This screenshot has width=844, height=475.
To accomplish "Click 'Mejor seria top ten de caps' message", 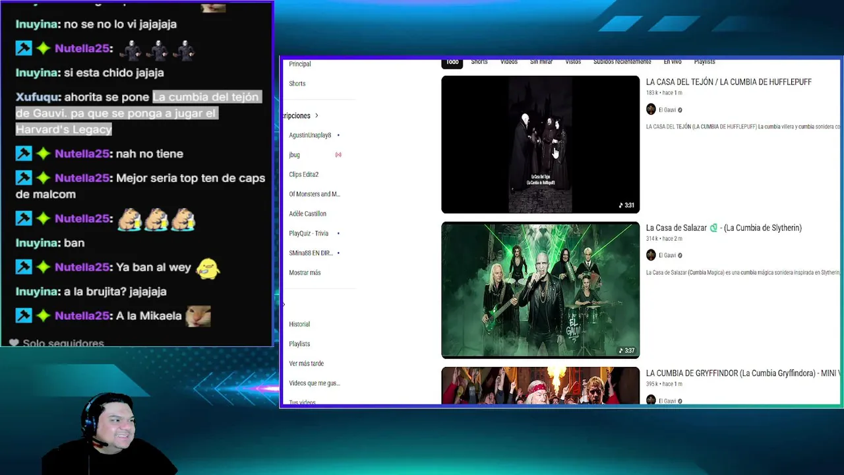I will [x=140, y=186].
